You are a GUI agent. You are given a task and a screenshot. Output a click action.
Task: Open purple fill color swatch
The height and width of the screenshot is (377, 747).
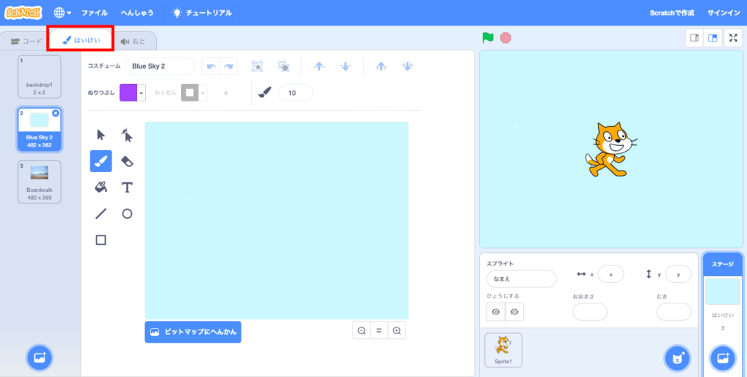pos(133,93)
